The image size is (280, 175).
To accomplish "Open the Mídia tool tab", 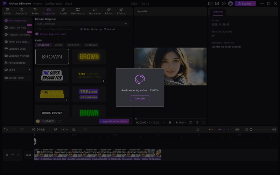I will (x=7, y=11).
